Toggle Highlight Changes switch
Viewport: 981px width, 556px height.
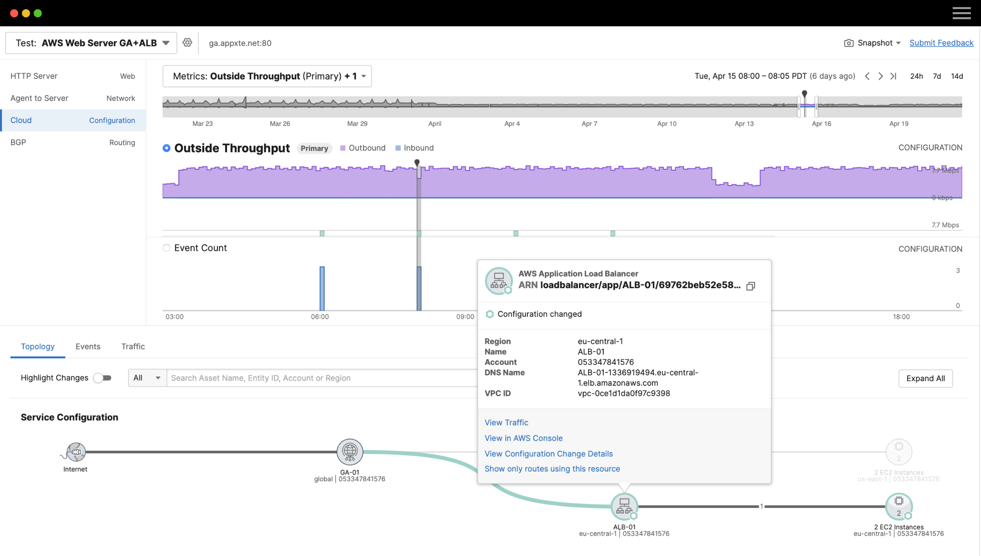[103, 378]
